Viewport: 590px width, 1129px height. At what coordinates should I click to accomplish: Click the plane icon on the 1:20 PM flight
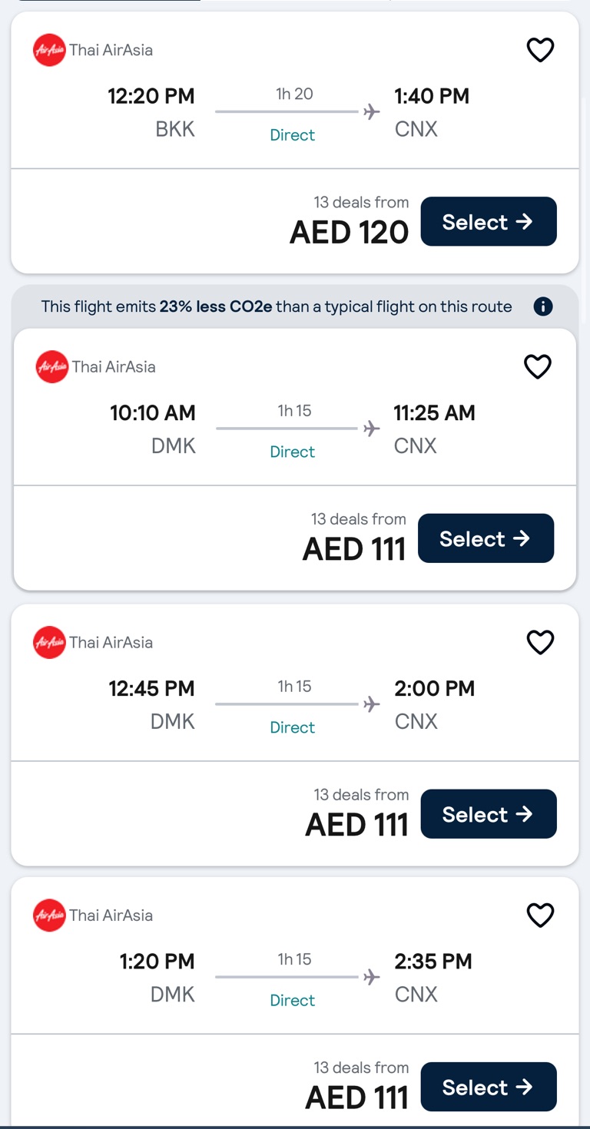coord(372,977)
